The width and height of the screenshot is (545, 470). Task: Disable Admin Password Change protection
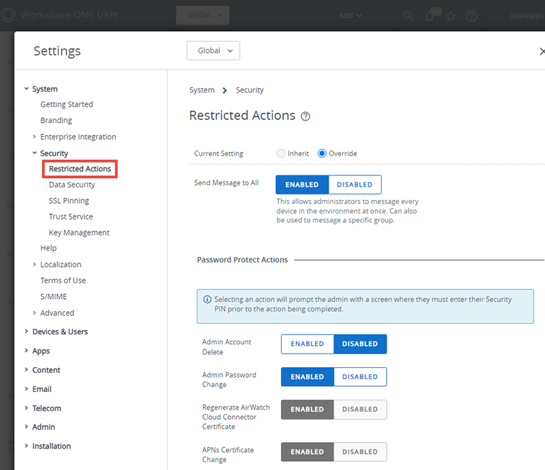[x=360, y=377]
